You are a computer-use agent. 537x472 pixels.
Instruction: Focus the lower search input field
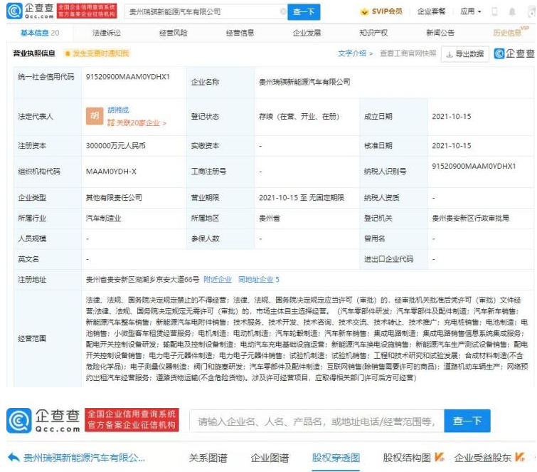(x=317, y=421)
